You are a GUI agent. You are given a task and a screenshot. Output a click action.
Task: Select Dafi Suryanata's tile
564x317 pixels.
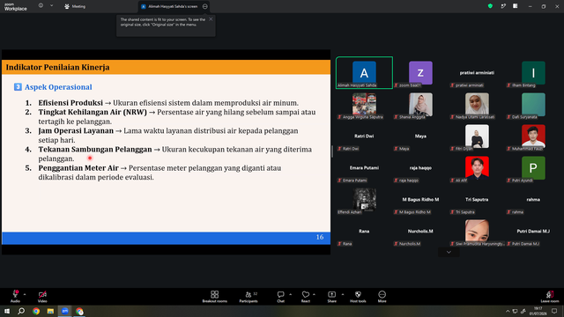click(533, 104)
